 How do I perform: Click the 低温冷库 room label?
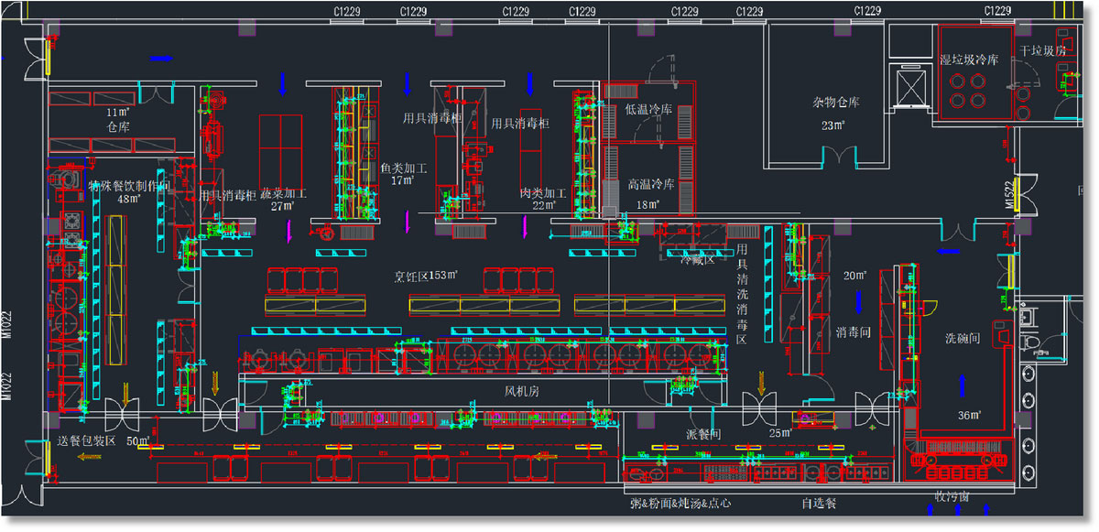coord(648,109)
